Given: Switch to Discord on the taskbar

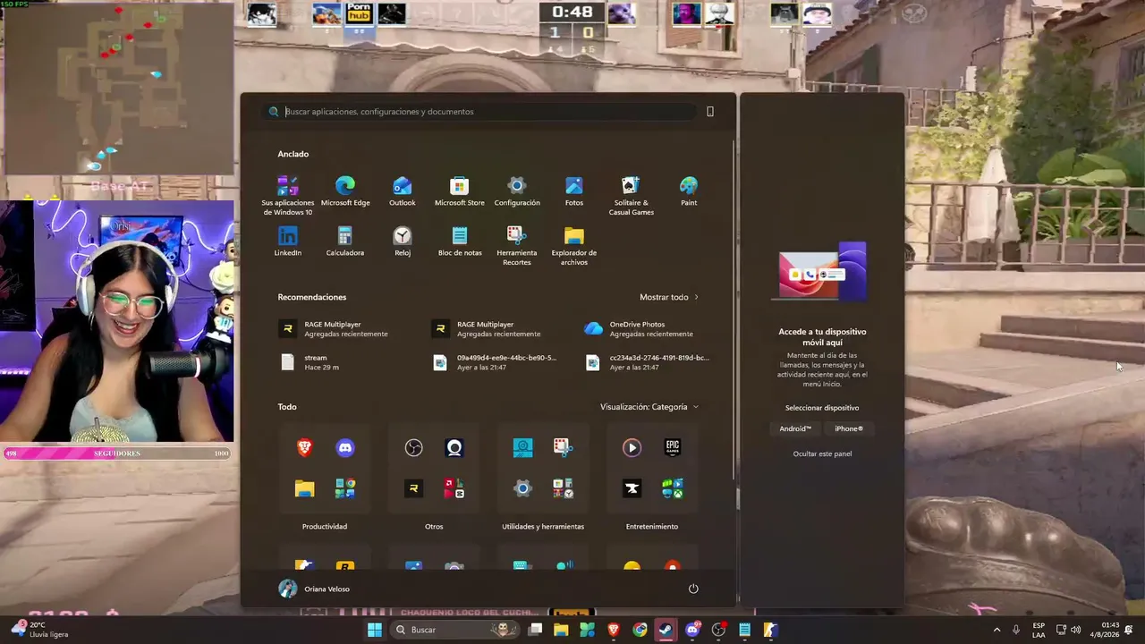Looking at the screenshot, I should click(692, 630).
